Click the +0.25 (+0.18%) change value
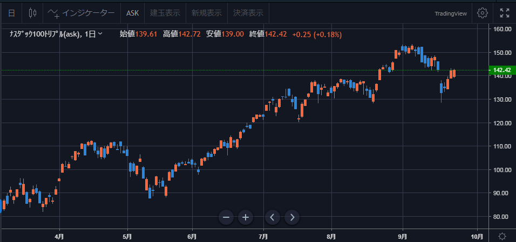Image resolution: width=516 pixels, height=242 pixels. [317, 34]
